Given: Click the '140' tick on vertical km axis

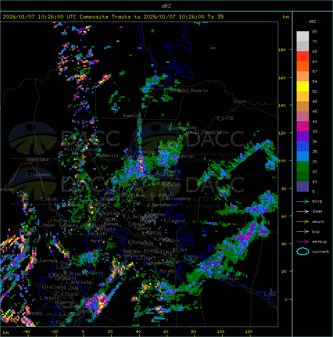Looking at the screenshot, I should pos(282,105).
